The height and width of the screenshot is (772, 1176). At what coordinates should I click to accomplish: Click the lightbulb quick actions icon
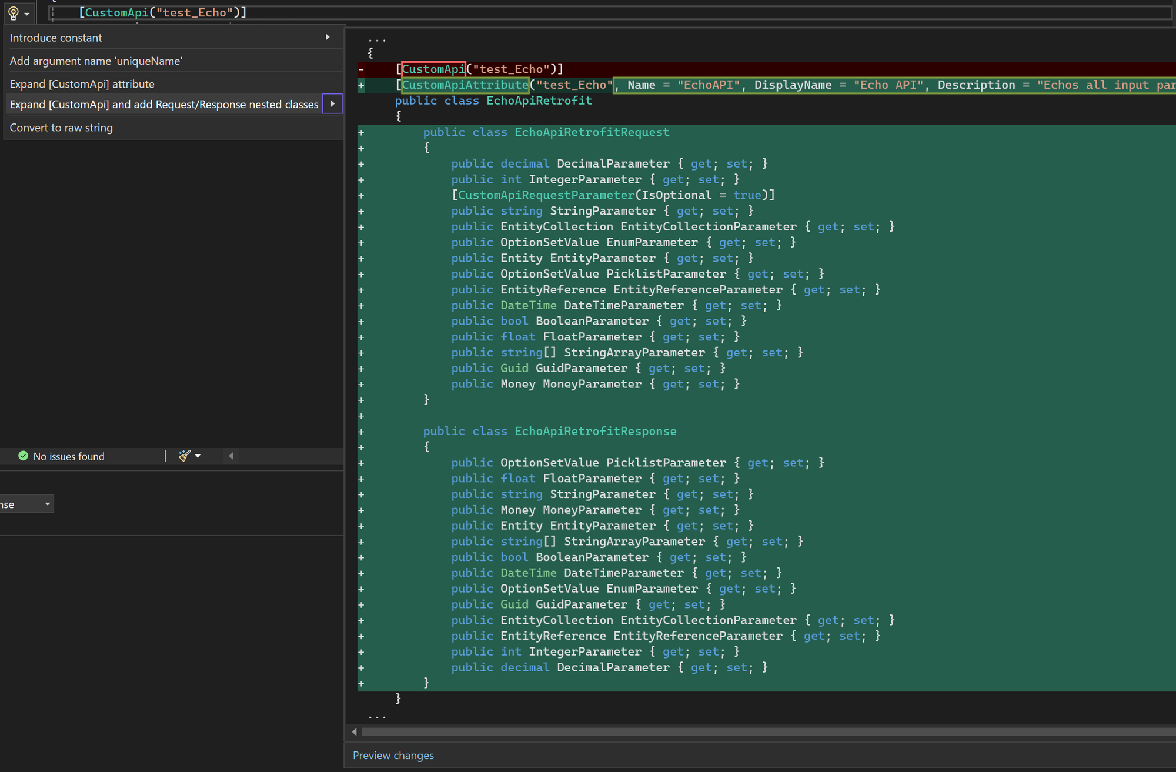point(14,13)
